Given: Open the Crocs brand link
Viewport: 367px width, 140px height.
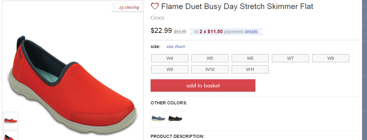Looking at the screenshot, I should 157,18.
